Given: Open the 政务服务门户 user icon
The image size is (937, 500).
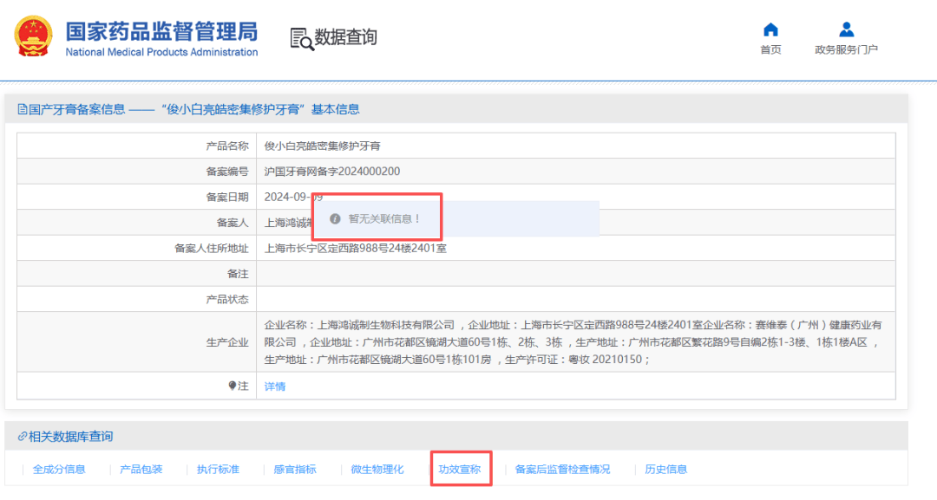Looking at the screenshot, I should (x=846, y=29).
